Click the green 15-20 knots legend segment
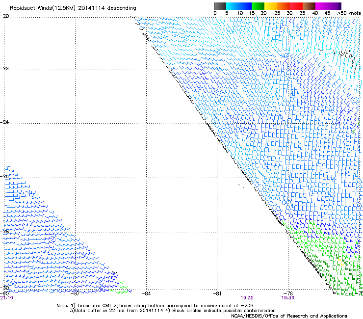363x319 pixels. pos(258,6)
